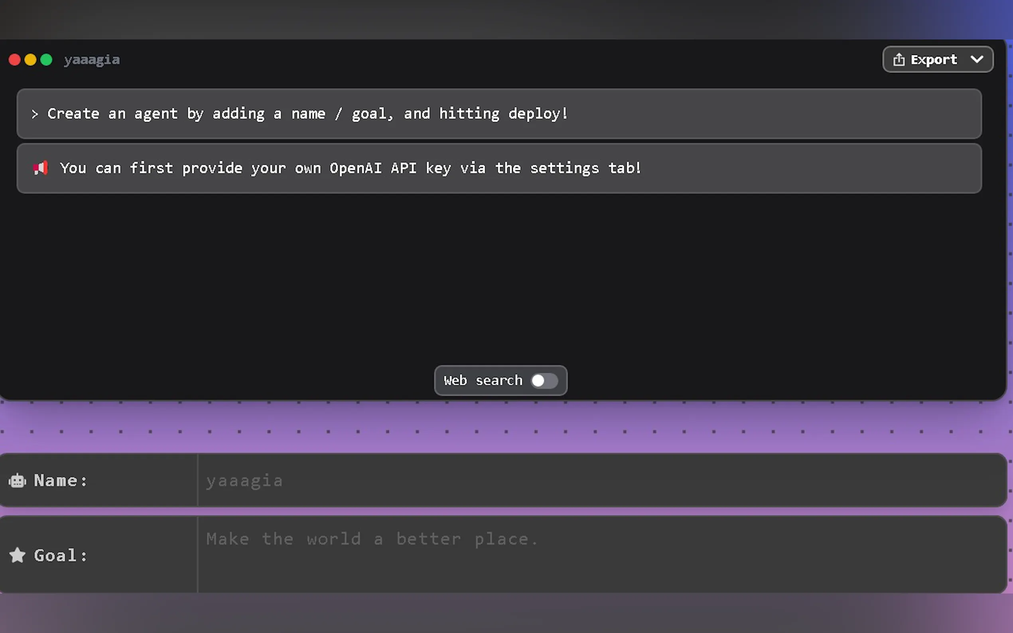Focus the Goal text area
Screen dimensions: 1013x633
601,554
